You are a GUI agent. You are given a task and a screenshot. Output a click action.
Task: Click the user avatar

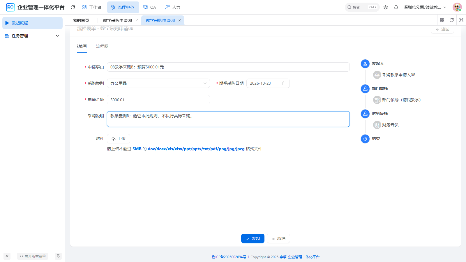point(457,7)
